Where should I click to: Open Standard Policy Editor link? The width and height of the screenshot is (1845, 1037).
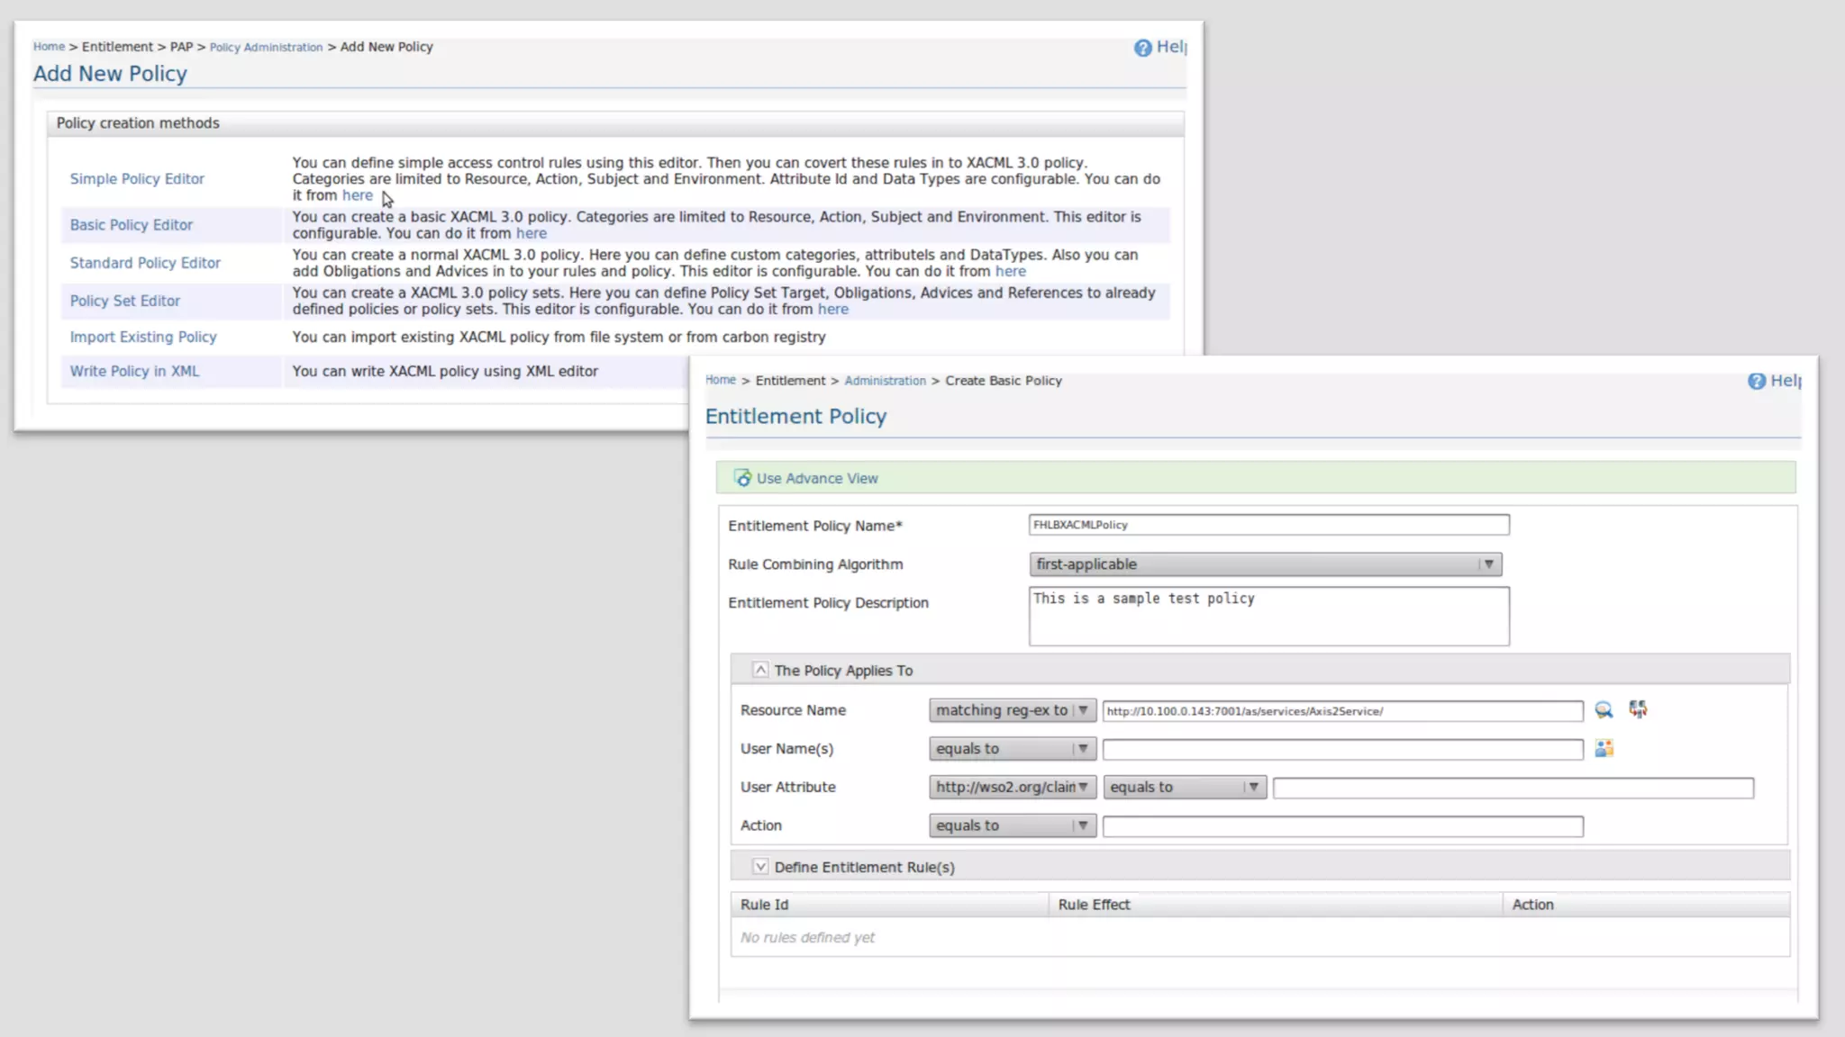(145, 263)
